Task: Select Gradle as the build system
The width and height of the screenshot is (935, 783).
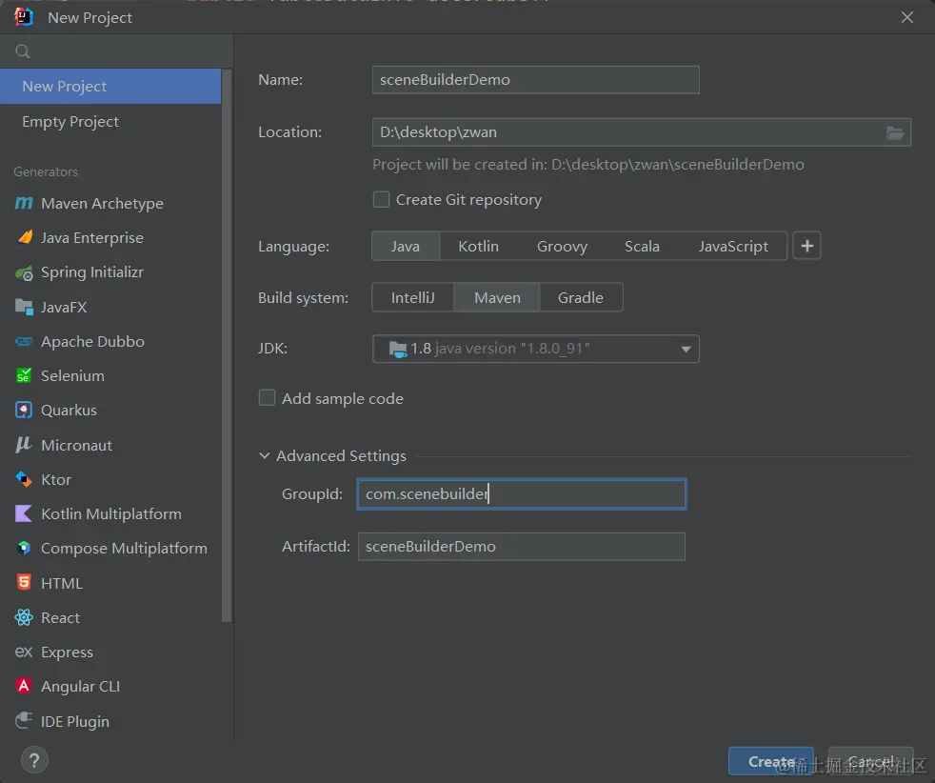Action: 581,297
